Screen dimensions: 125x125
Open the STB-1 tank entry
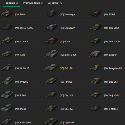click(x=110, y=14)
